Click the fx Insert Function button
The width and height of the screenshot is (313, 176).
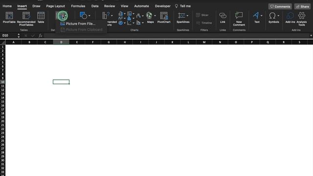(x=40, y=36)
